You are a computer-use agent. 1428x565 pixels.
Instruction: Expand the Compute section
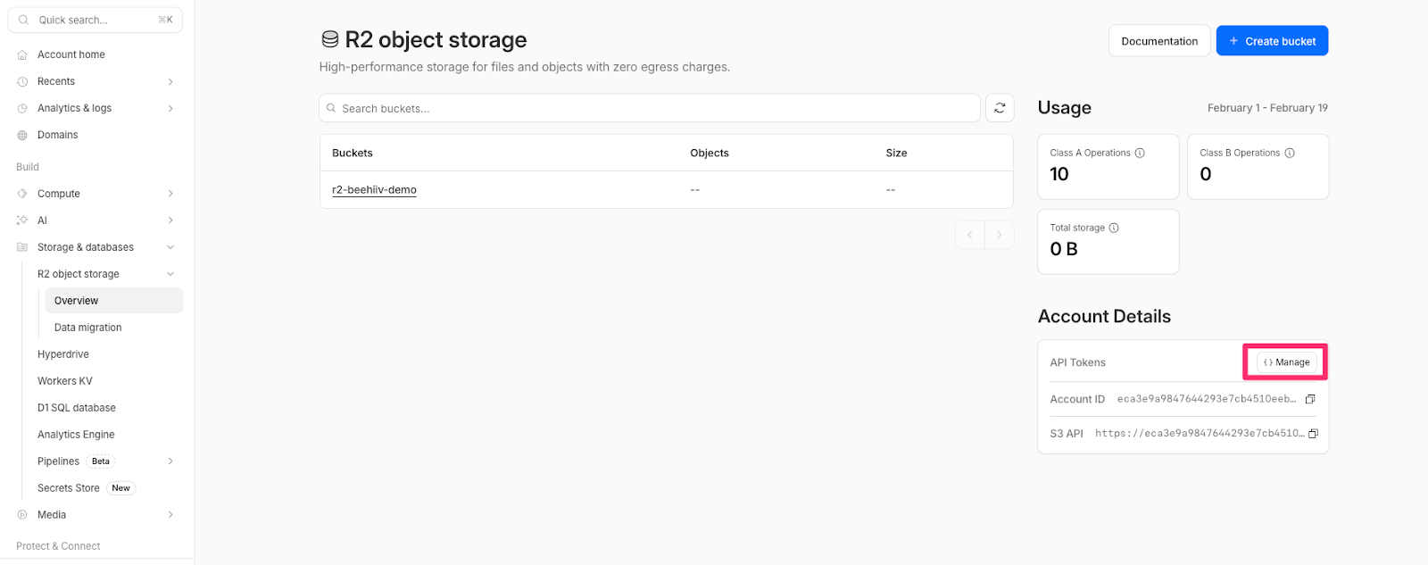(170, 194)
